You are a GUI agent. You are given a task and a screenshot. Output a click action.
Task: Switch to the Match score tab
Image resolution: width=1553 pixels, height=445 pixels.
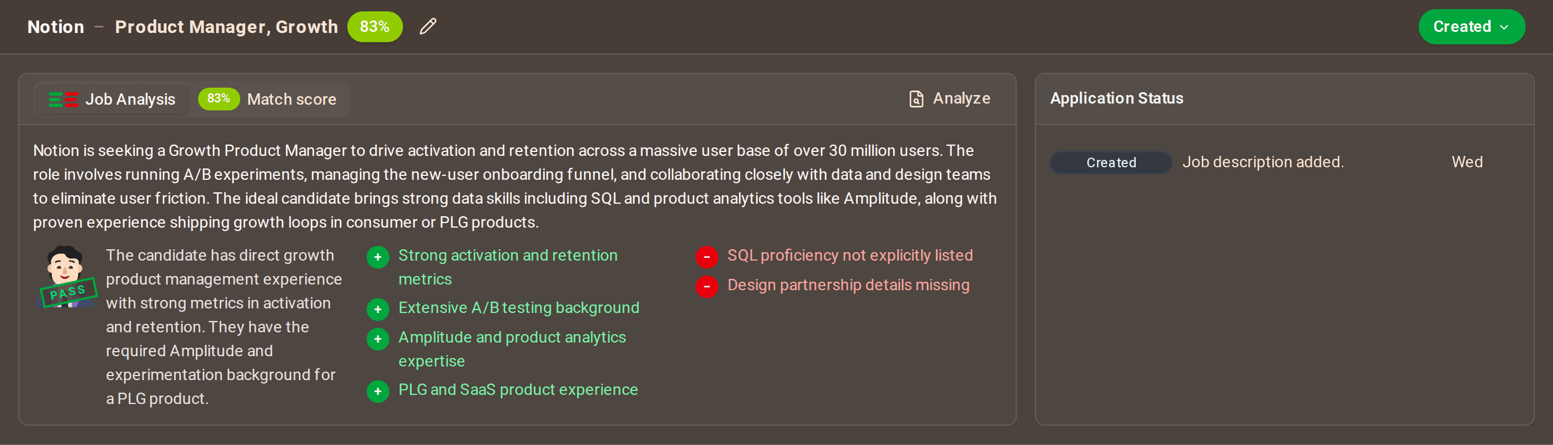point(268,100)
